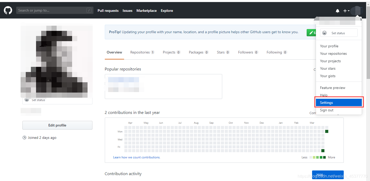Click the slash shortcut icon in search

89,11
